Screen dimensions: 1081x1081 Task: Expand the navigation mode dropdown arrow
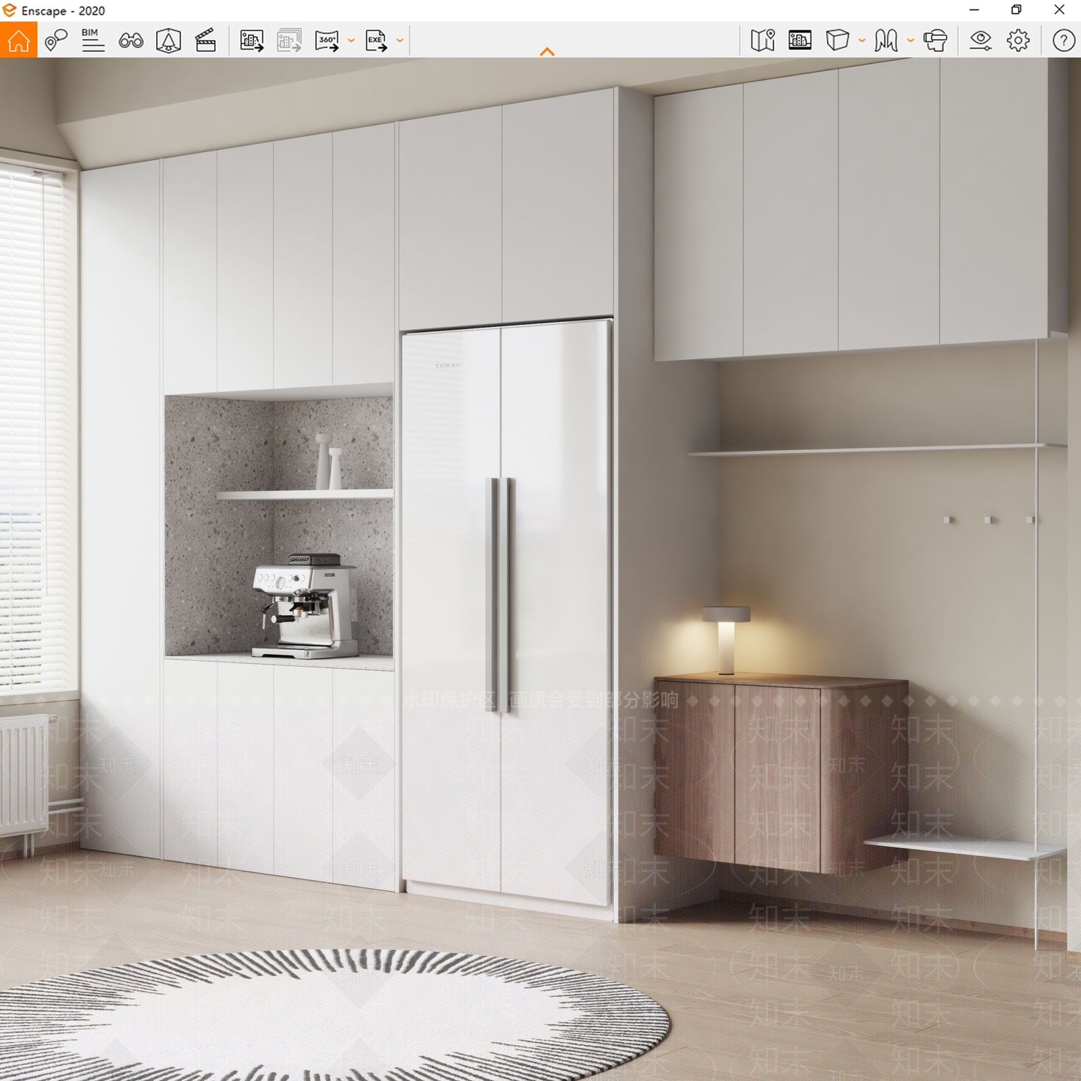click(910, 41)
